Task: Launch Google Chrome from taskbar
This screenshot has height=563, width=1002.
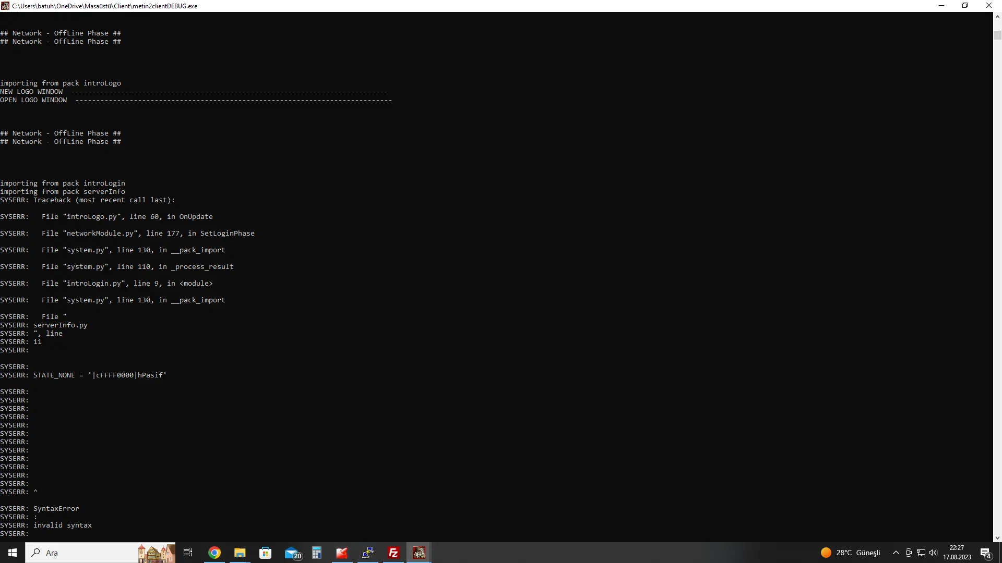Action: pos(214,553)
